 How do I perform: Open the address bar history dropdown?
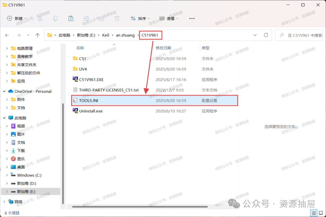(255, 35)
